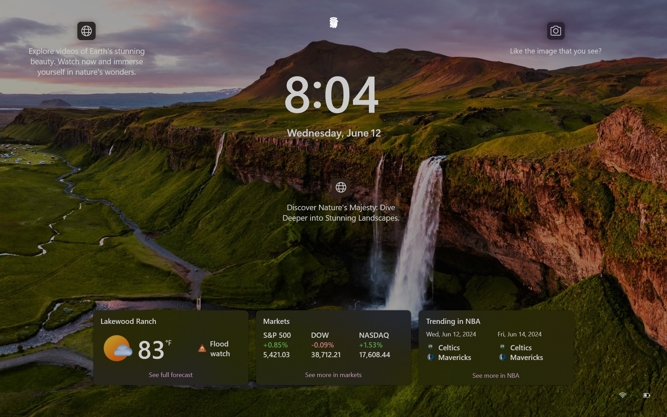Click the globe icon above Earth videos text
667x417 pixels.
coord(87,31)
